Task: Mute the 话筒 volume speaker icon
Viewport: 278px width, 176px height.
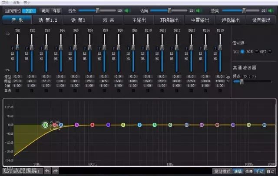Action: point(198,11)
